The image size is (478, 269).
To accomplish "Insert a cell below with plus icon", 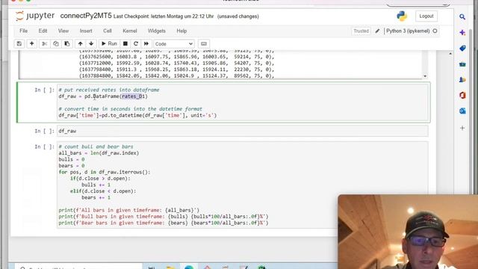I will [x=31, y=43].
